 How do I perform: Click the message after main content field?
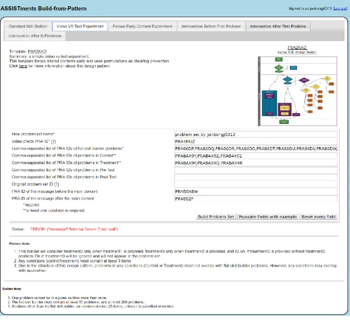[256, 199]
